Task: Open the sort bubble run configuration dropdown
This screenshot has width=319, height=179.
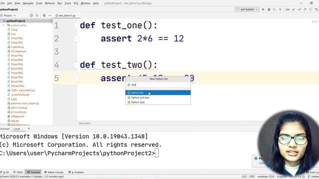Action: coord(247,9)
